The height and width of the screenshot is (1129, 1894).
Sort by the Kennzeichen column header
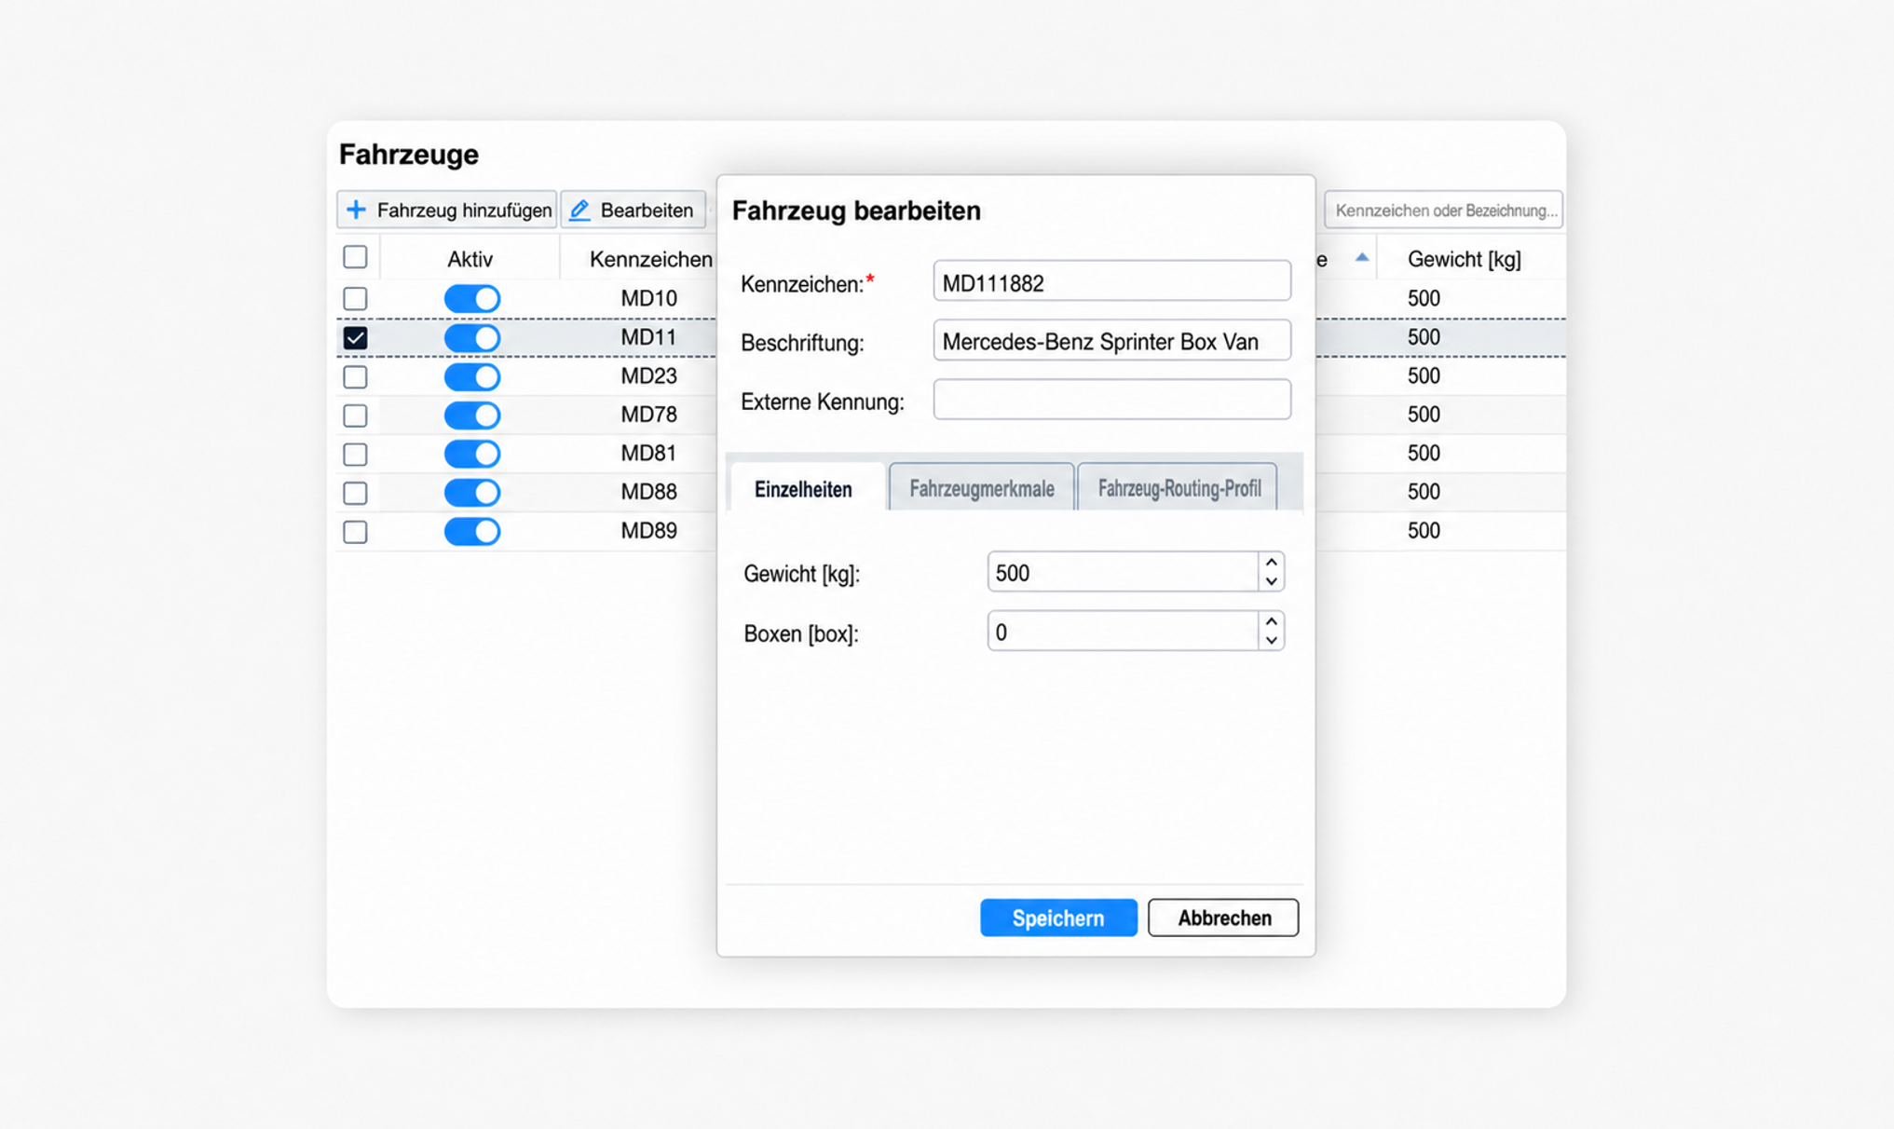pos(650,259)
